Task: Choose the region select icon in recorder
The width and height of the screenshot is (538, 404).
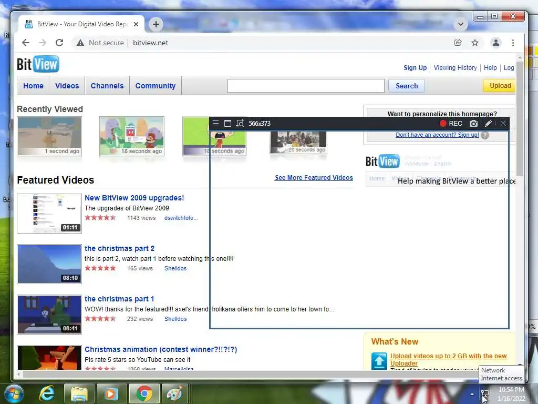Action: [240, 123]
